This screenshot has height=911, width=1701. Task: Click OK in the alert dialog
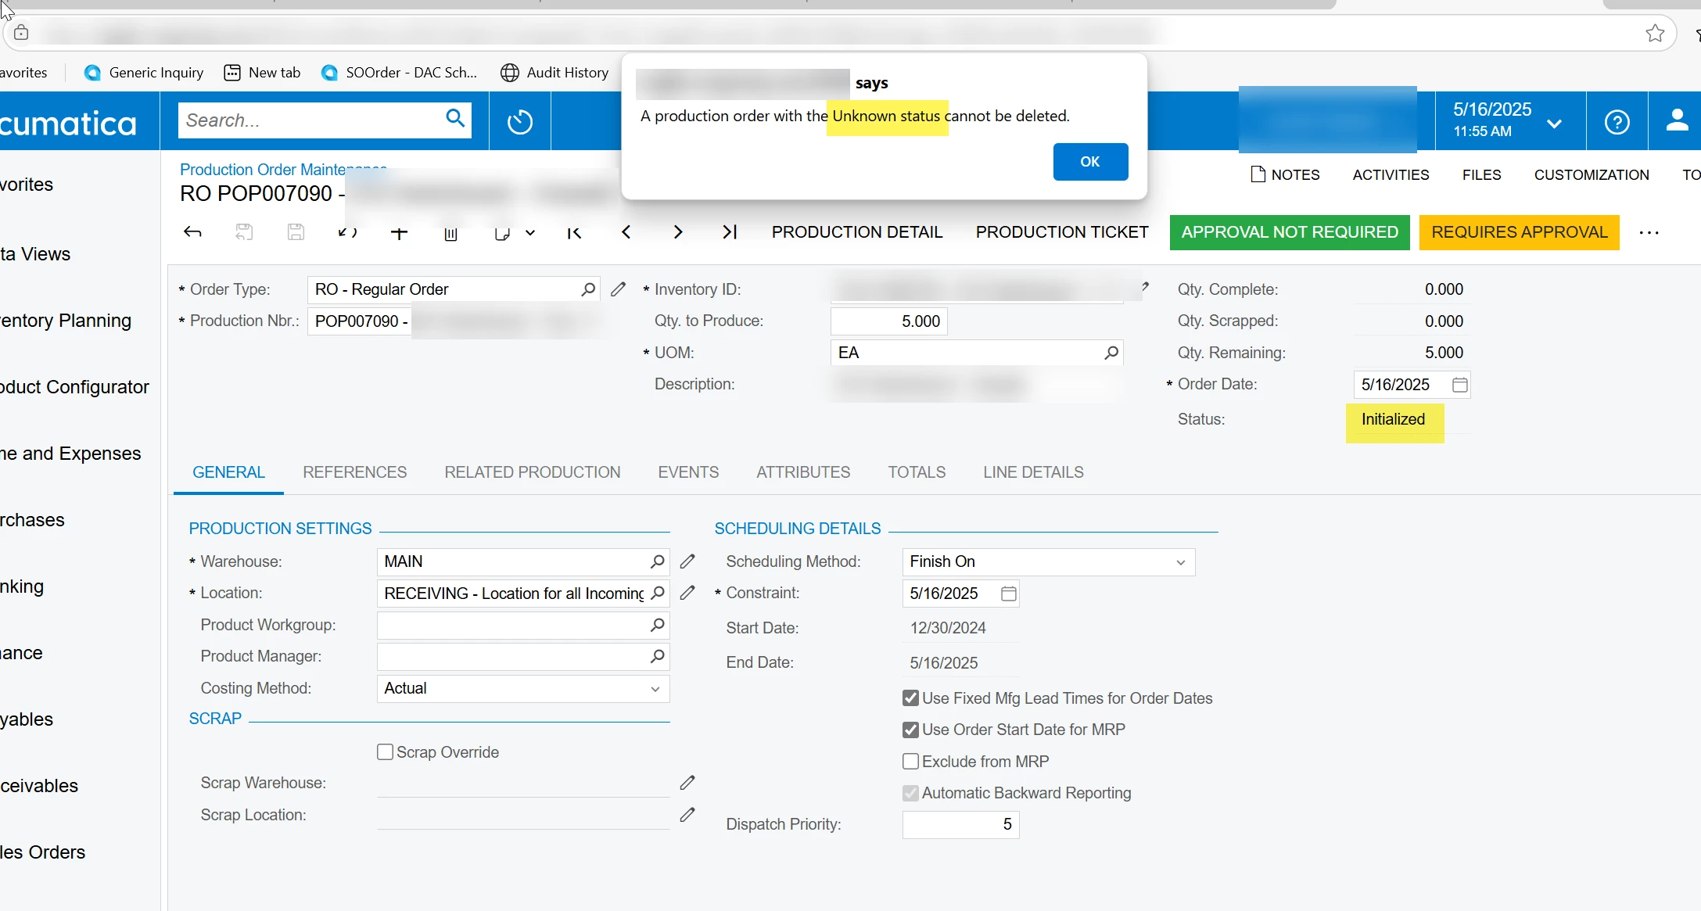(1089, 162)
